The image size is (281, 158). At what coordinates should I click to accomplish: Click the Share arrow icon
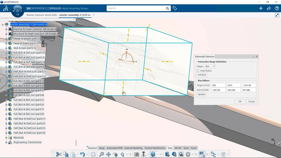click(269, 8)
